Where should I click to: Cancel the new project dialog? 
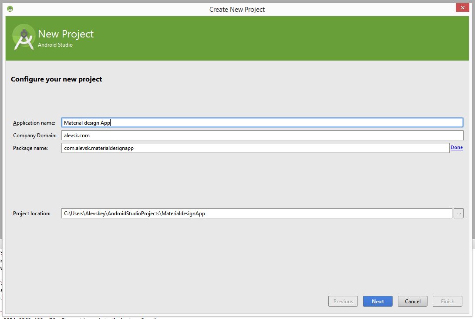(412, 301)
